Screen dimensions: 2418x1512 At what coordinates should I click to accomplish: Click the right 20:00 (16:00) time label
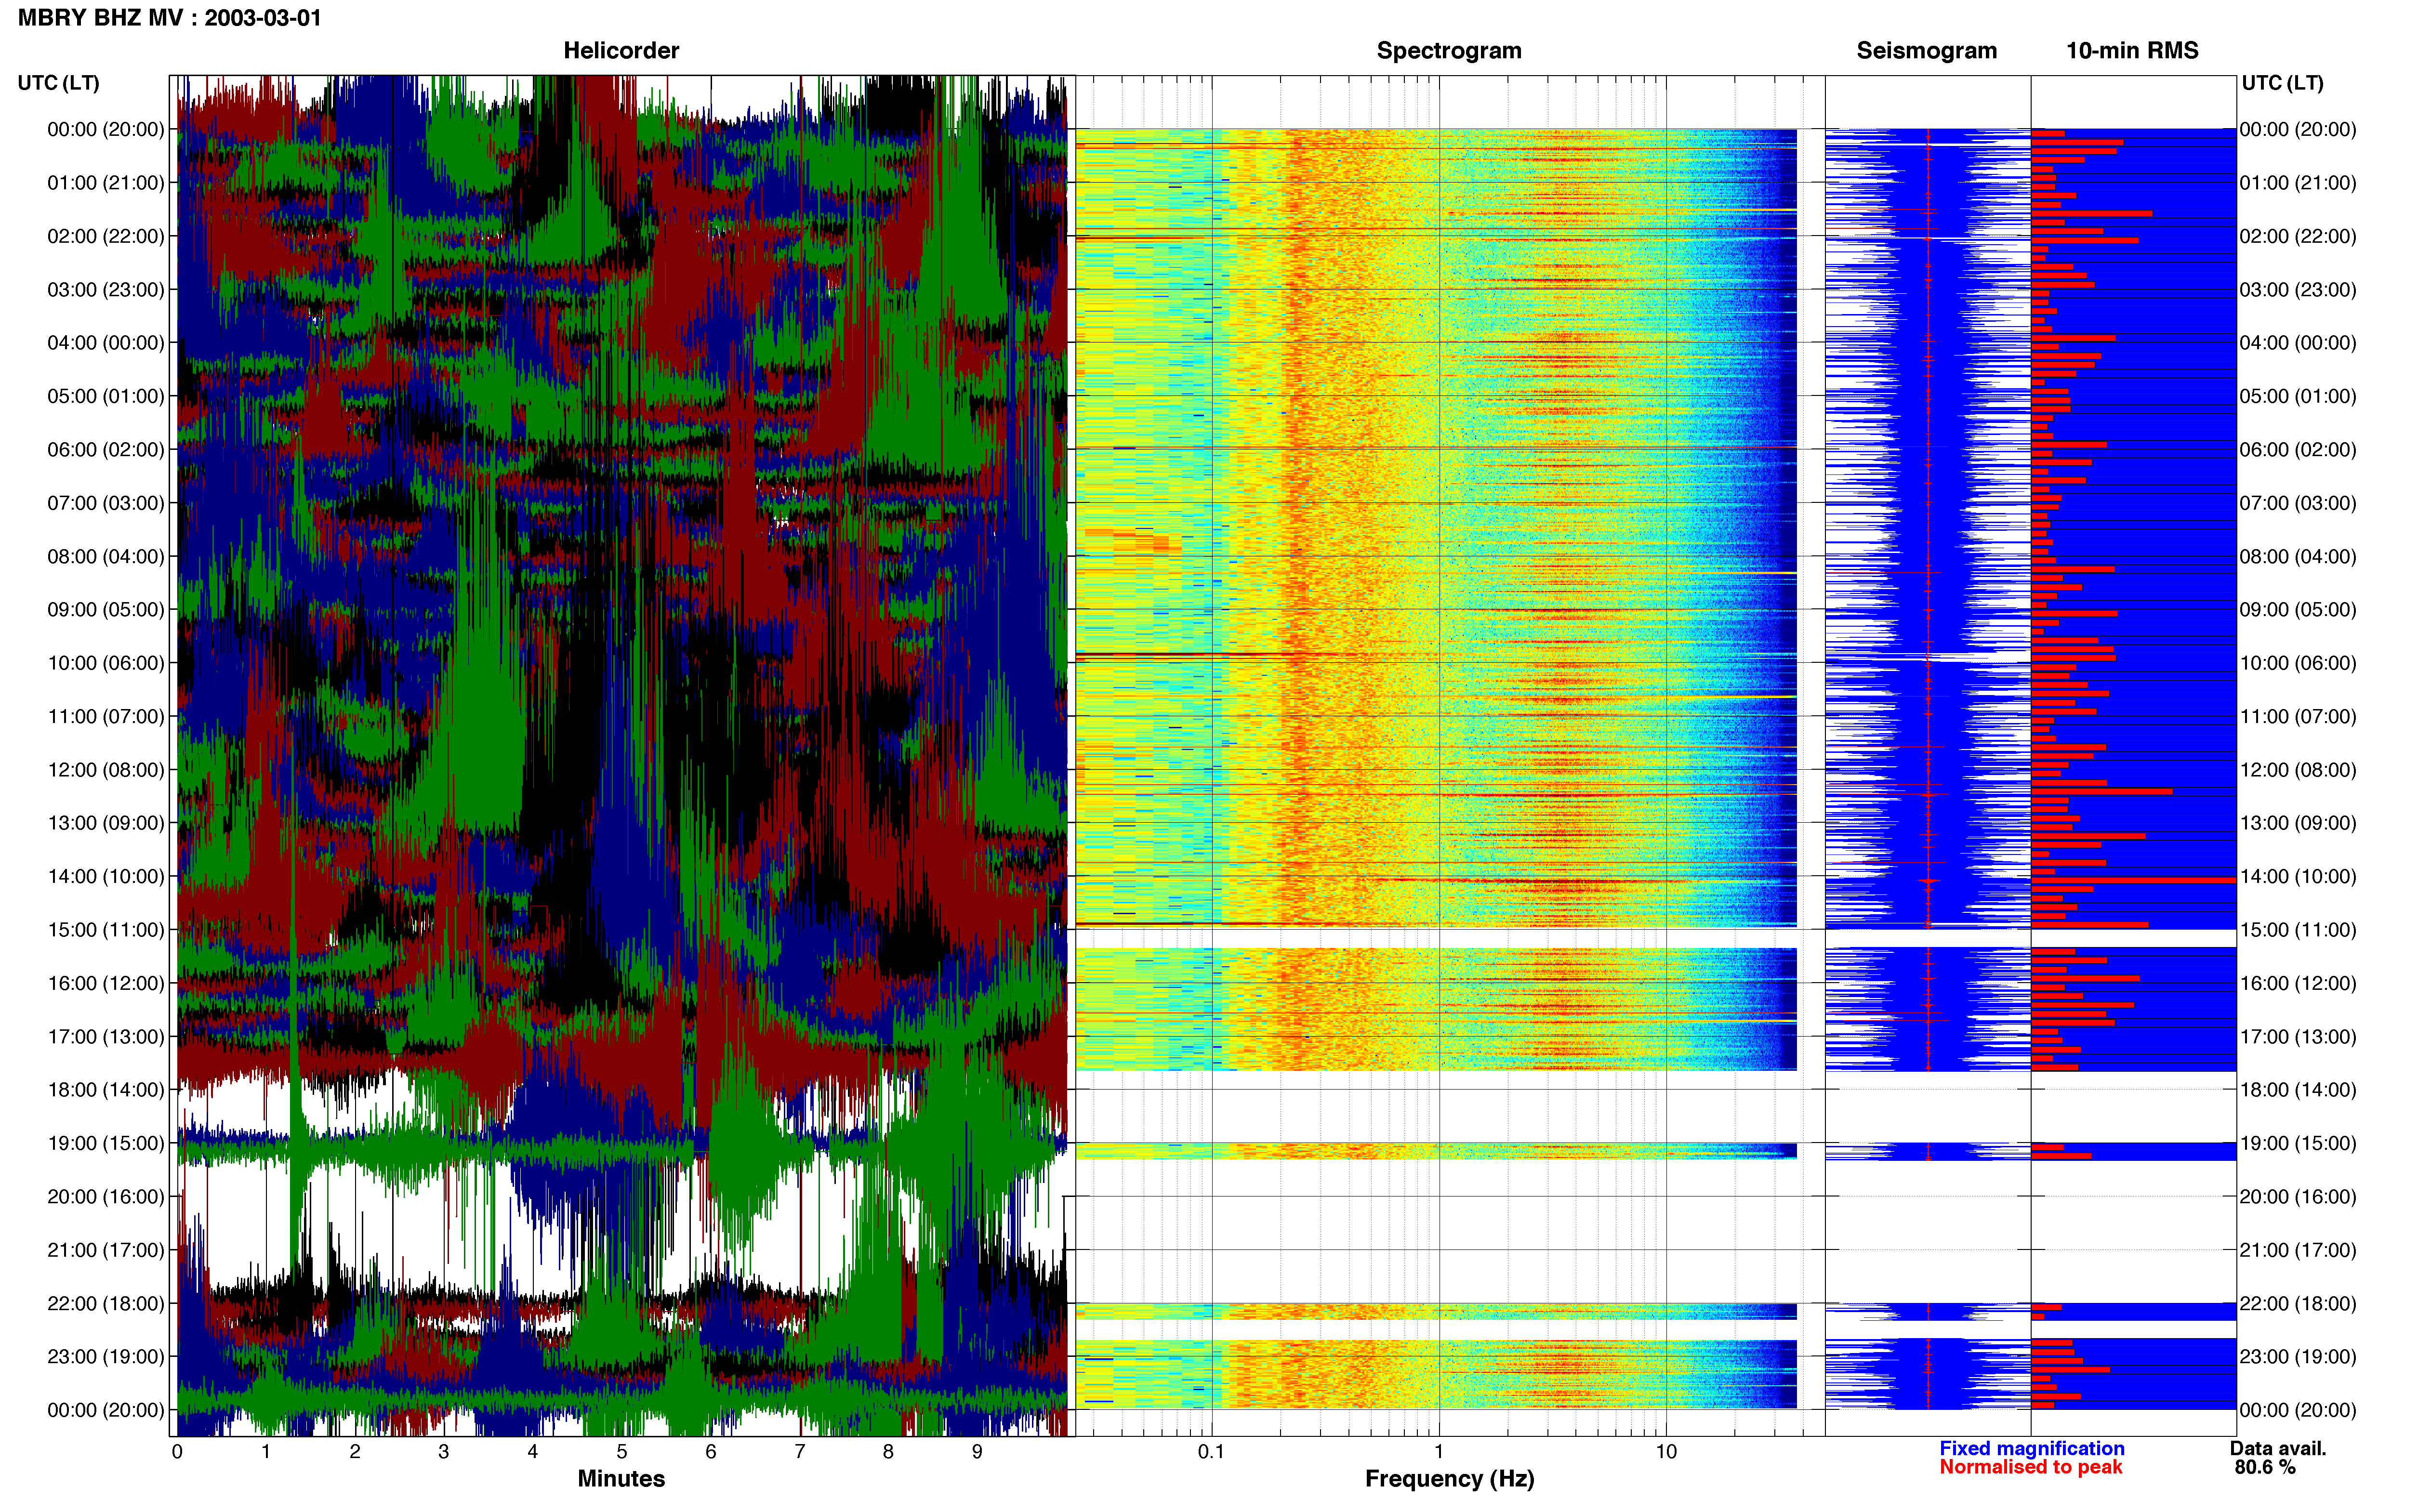click(2298, 1196)
